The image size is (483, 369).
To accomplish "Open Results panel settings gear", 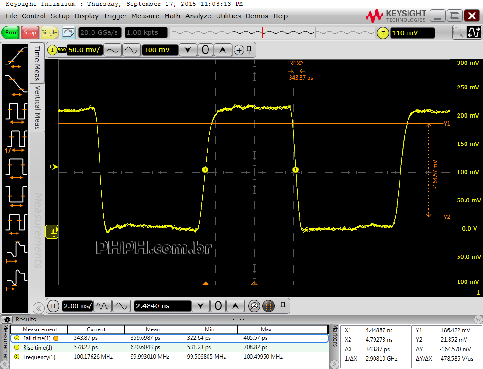I will 8,320.
